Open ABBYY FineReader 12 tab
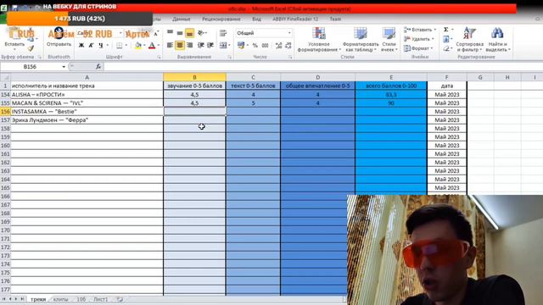Screen dimensions: 543x305 295,19
